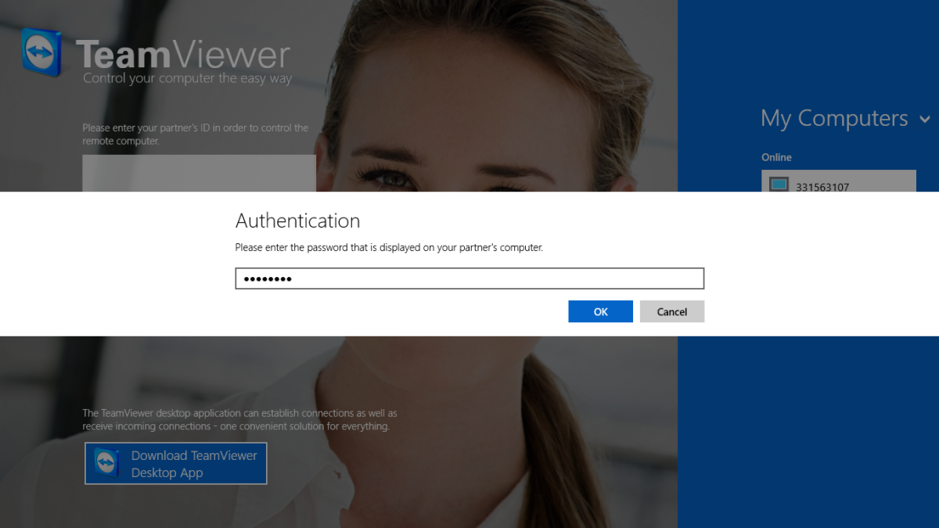Cancel the Authentication dialog

pyautogui.click(x=671, y=311)
